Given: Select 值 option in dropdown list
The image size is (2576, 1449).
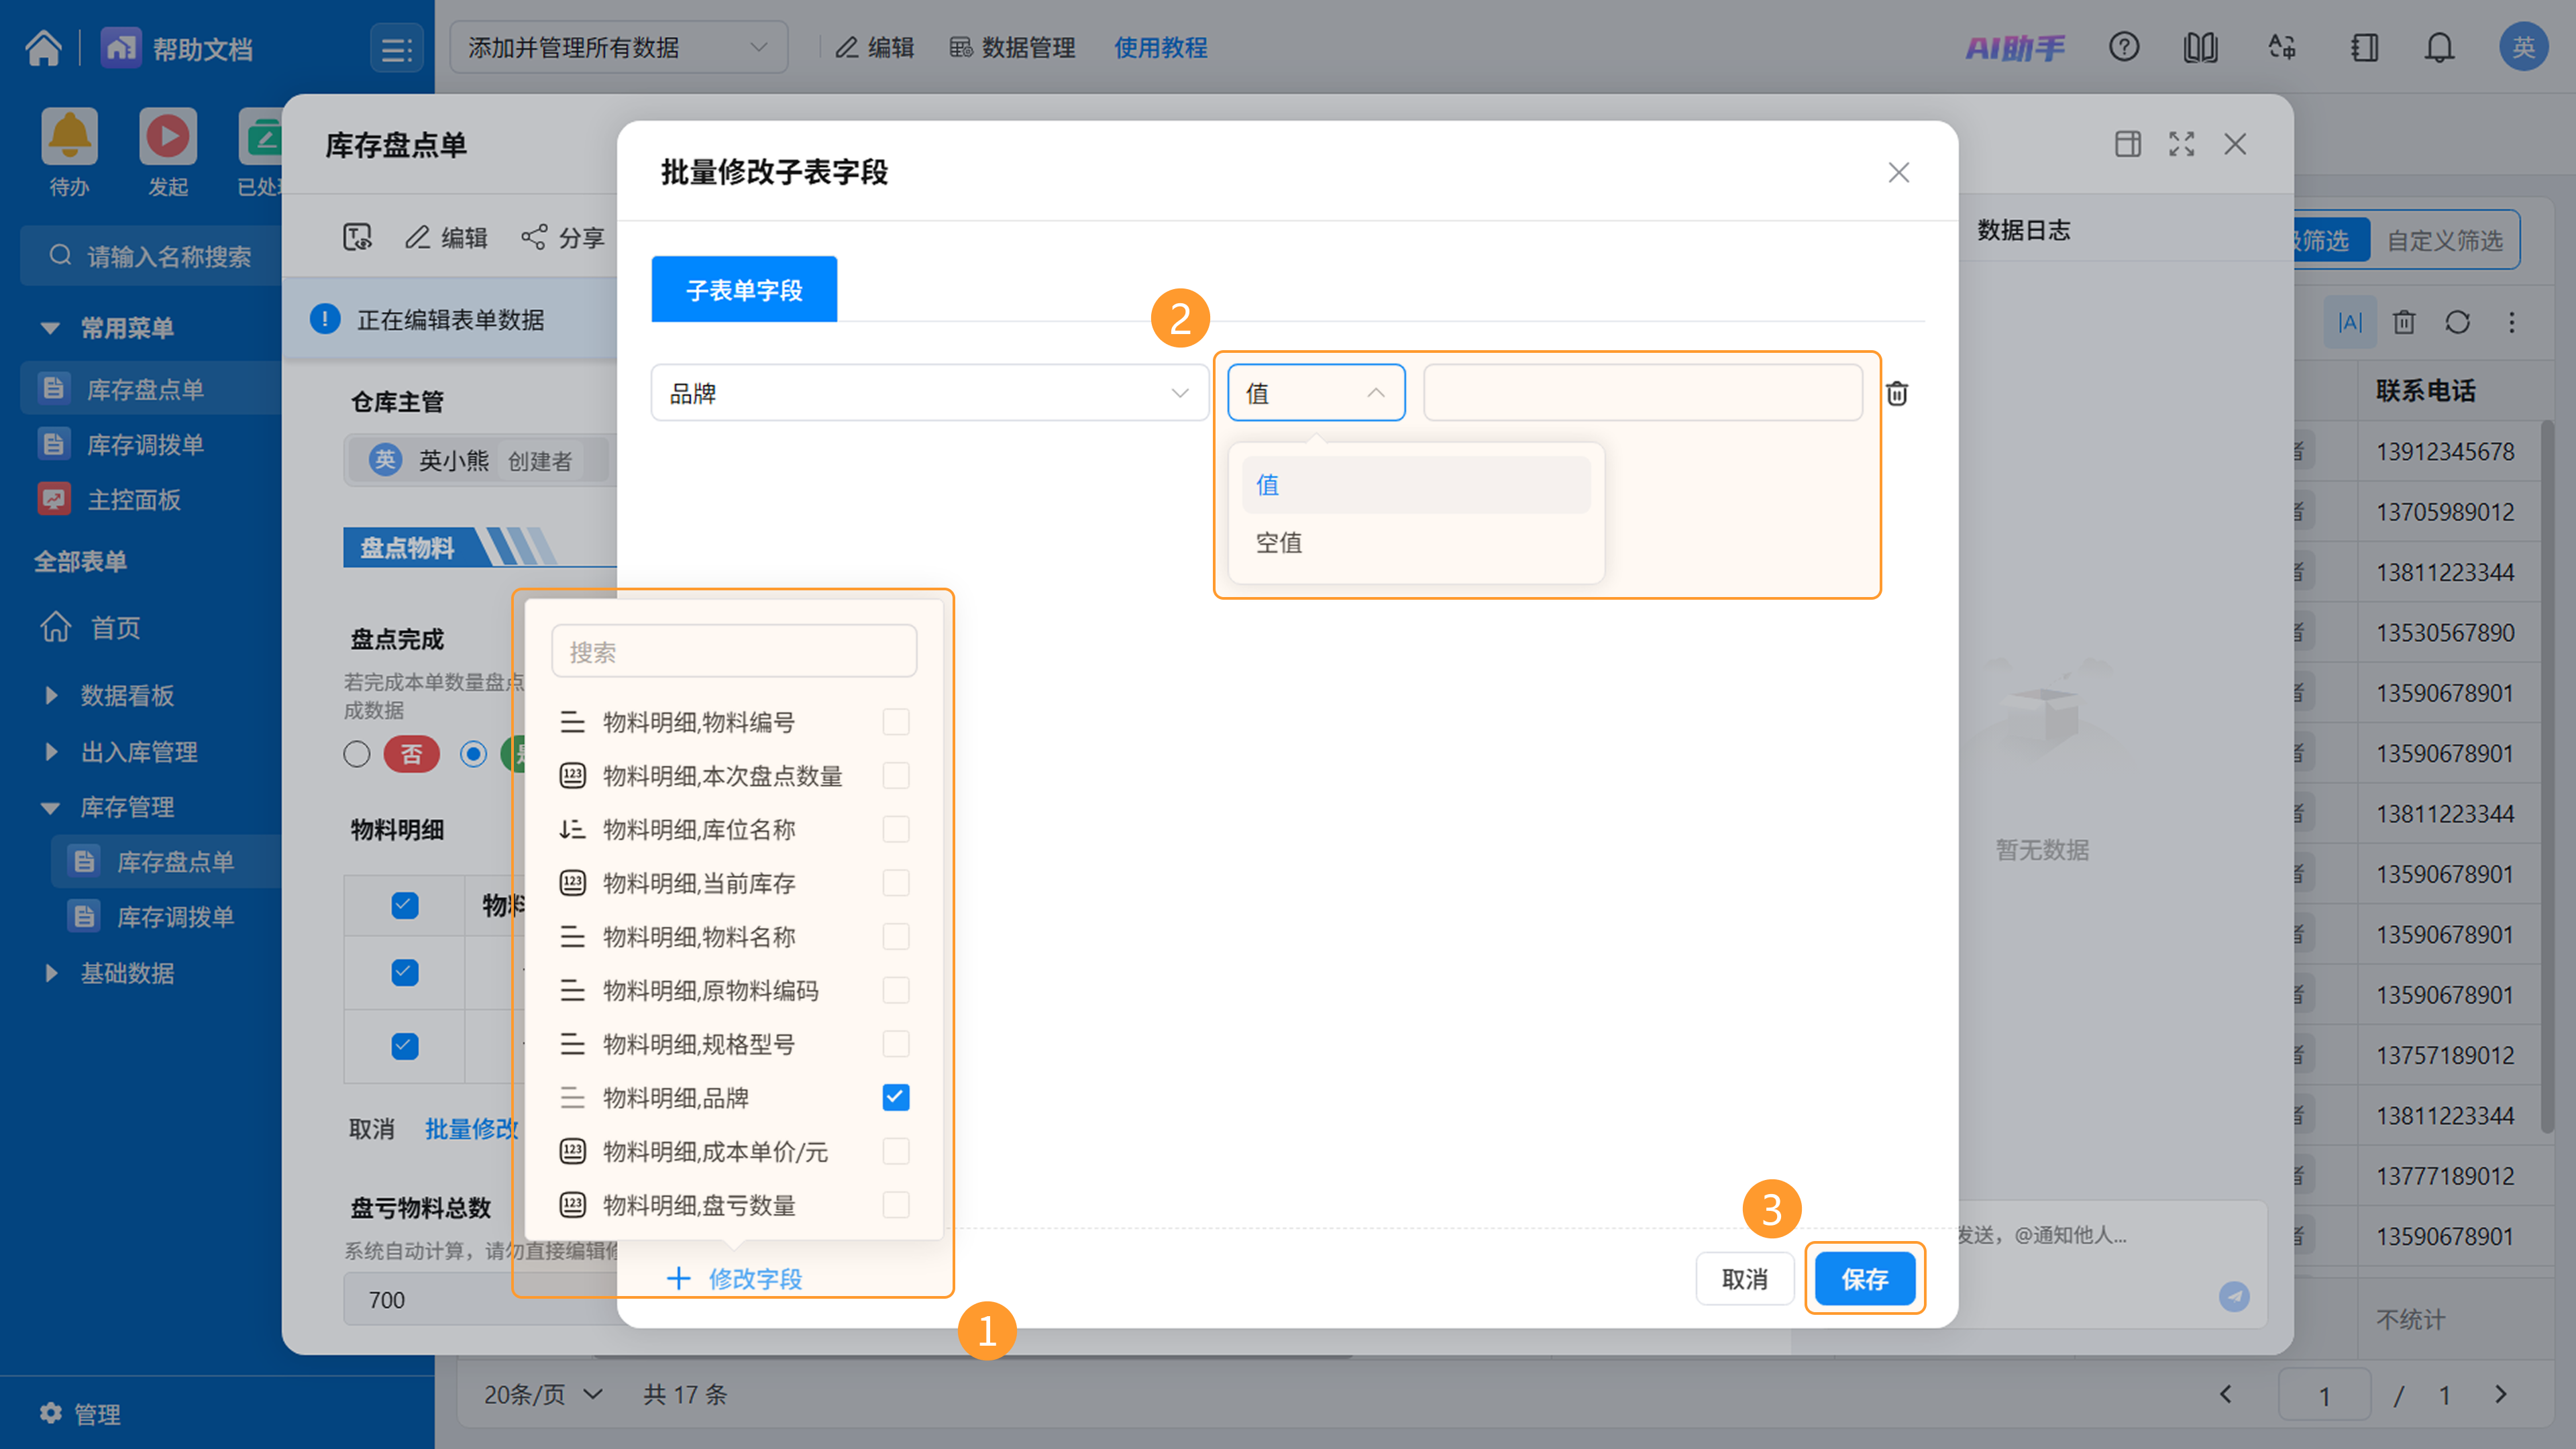Looking at the screenshot, I should click(x=1415, y=485).
